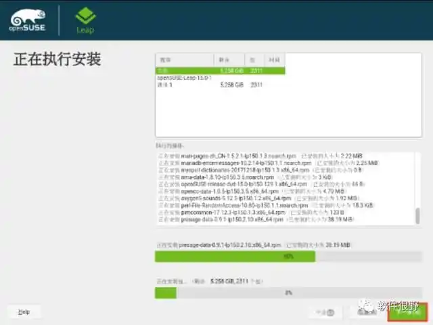The width and height of the screenshot is (433, 325).
Task: Click the mariadb-errormessages log line
Action: pyautogui.click(x=268, y=163)
